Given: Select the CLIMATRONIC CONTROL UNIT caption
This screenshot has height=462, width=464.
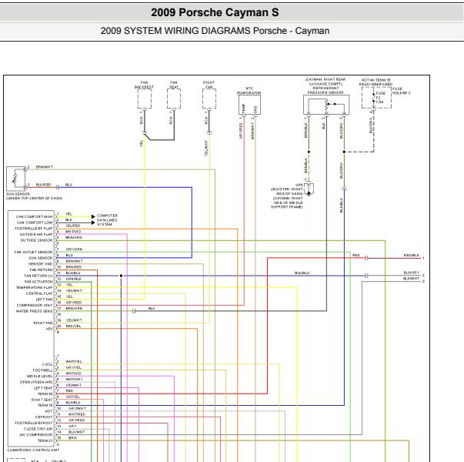Looking at the screenshot, I should click(33, 450).
